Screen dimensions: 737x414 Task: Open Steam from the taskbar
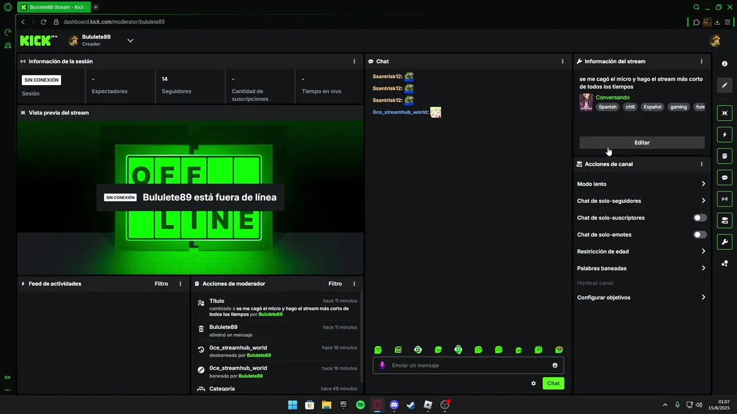point(411,405)
